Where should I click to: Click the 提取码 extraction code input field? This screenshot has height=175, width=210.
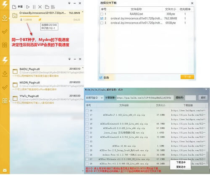tap(190, 98)
